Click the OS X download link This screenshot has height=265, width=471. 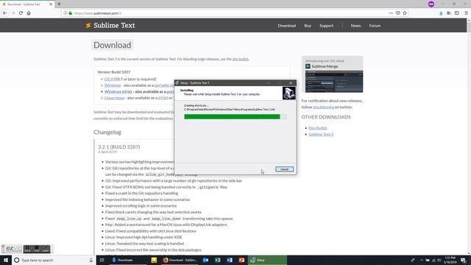tap(108, 79)
